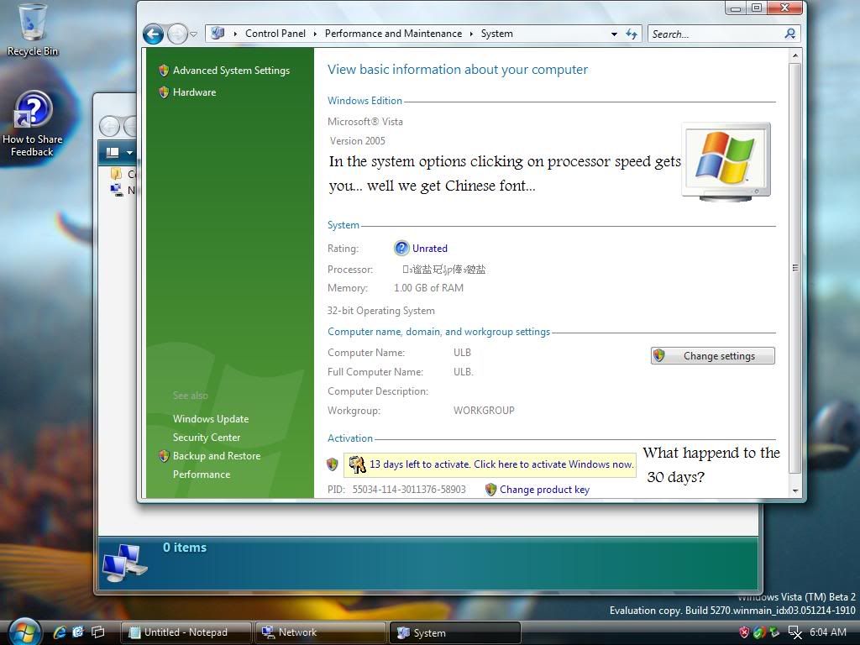Screen dimensions: 860x645
Task: Open Advanced System Settings
Action: (231, 71)
